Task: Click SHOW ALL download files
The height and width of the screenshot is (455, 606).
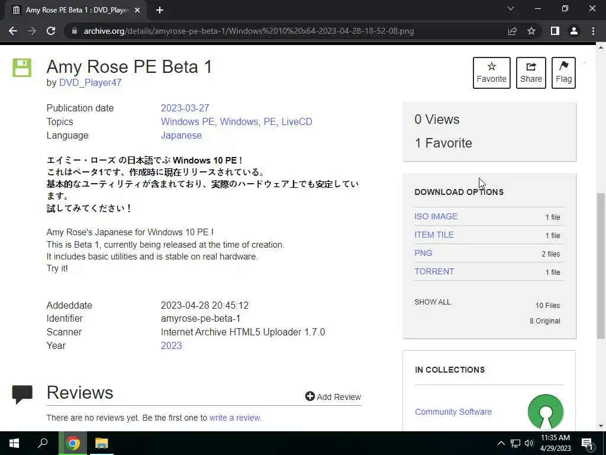Action: point(433,302)
